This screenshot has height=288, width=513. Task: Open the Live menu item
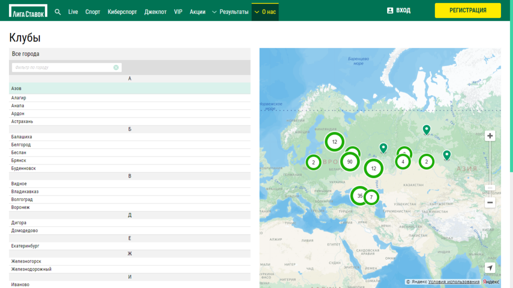pos(73,12)
